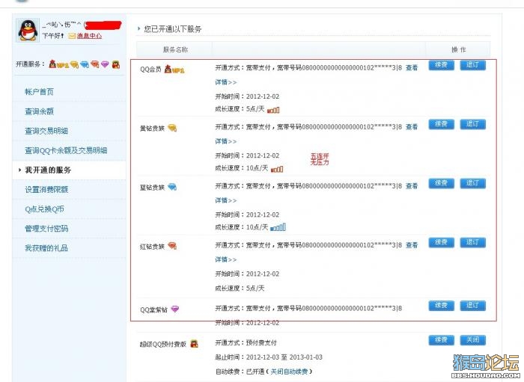Open 查询QQ卡余额及交易明细 in the sidebar

(x=66, y=150)
